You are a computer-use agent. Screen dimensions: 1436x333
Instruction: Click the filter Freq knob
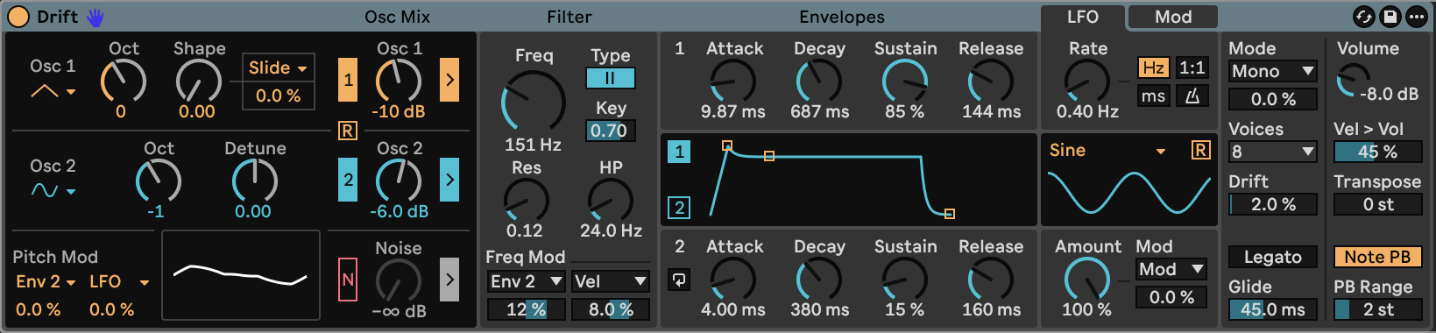[x=533, y=102]
